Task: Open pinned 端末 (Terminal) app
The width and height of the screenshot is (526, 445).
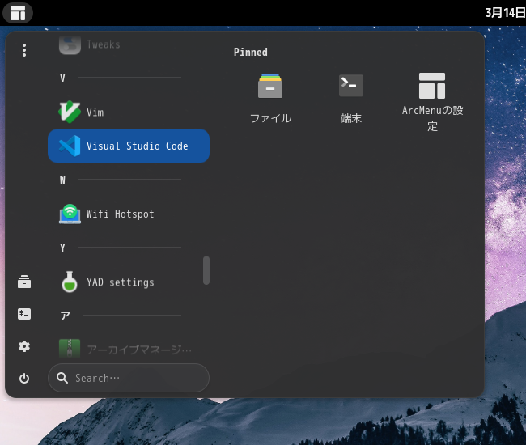Action: [x=351, y=100]
